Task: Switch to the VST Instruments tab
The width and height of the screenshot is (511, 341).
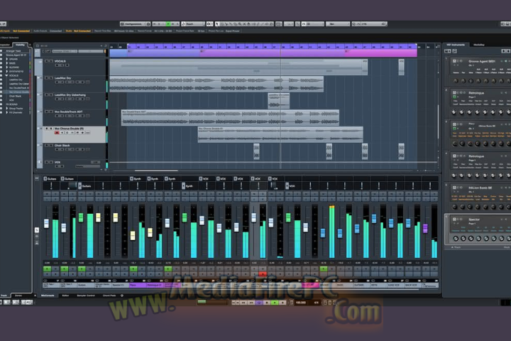Action: click(x=456, y=45)
